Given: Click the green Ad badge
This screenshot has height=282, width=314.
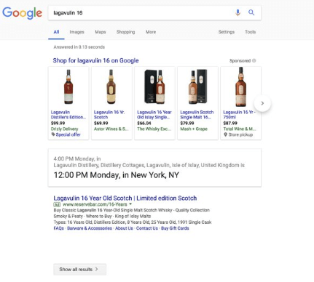Looking at the screenshot, I should pyautogui.click(x=57, y=204).
